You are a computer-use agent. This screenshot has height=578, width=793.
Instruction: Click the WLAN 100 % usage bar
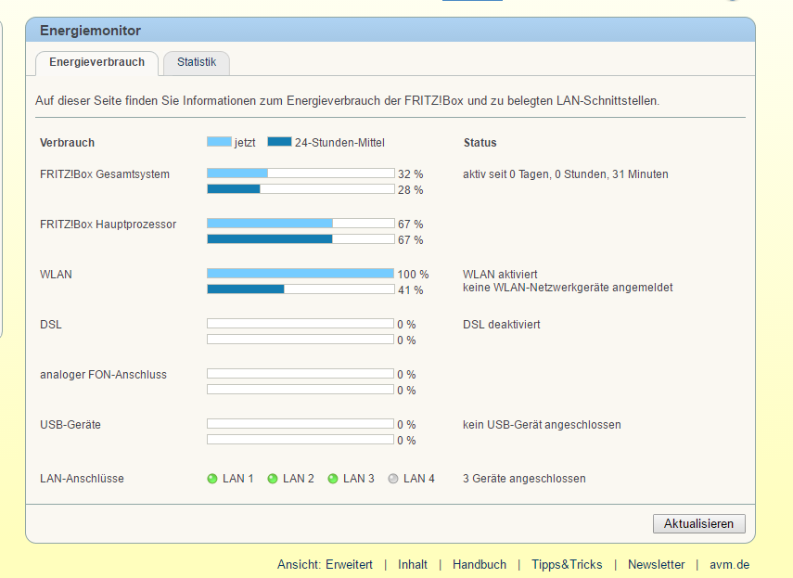point(301,274)
